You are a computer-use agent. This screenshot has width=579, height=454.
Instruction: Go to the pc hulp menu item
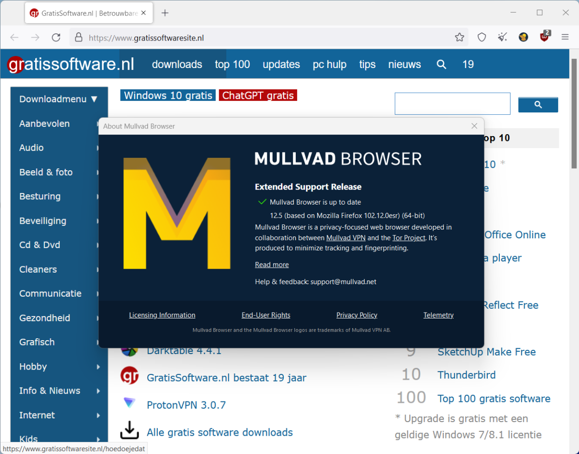pyautogui.click(x=329, y=64)
